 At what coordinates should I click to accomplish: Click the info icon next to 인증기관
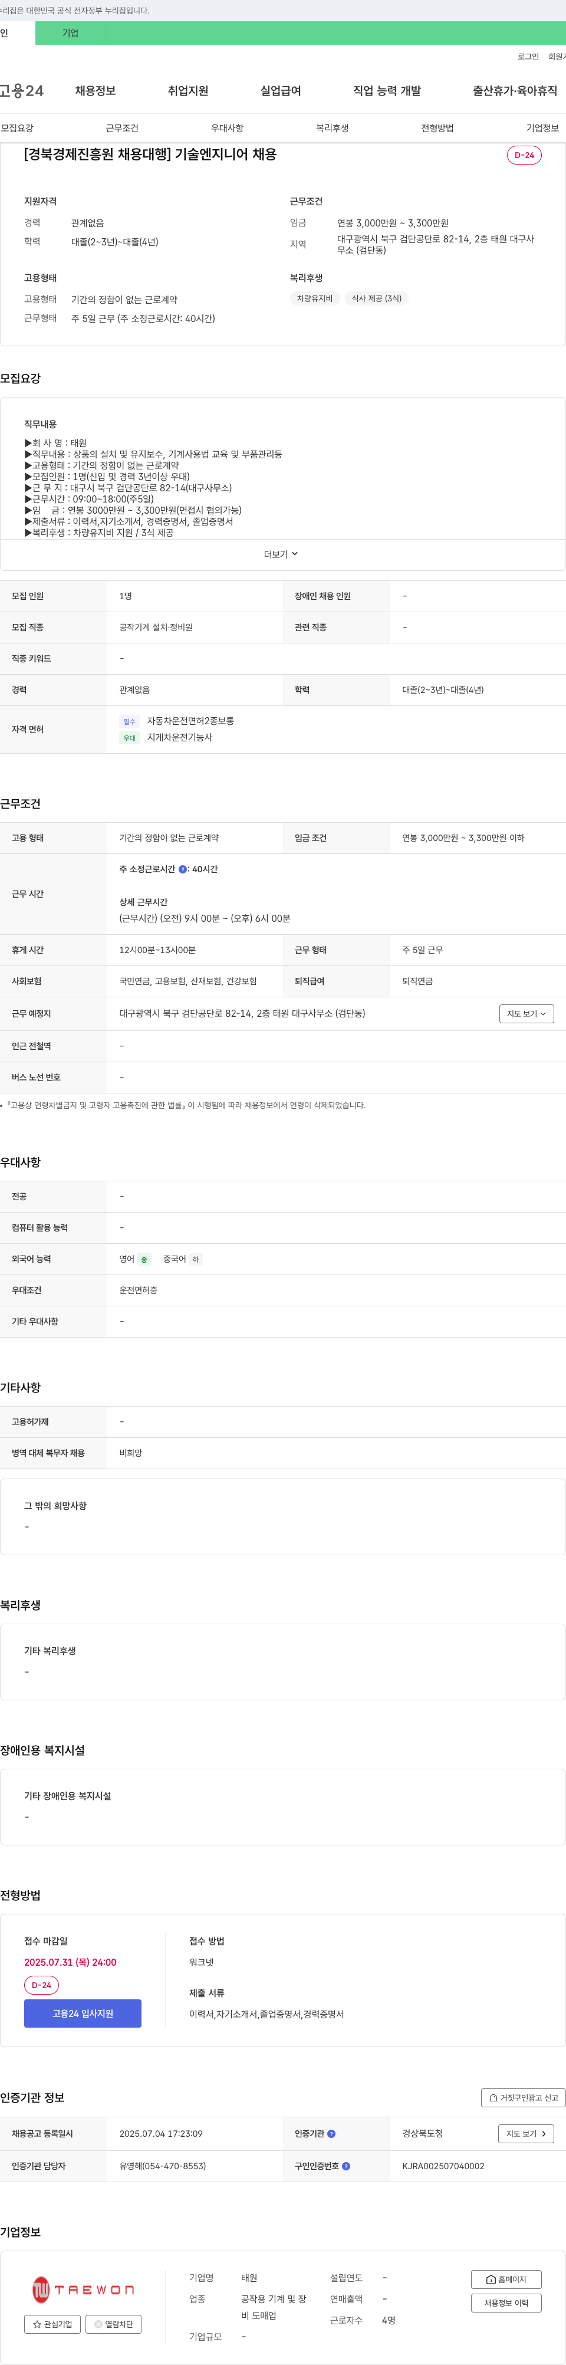[331, 2134]
